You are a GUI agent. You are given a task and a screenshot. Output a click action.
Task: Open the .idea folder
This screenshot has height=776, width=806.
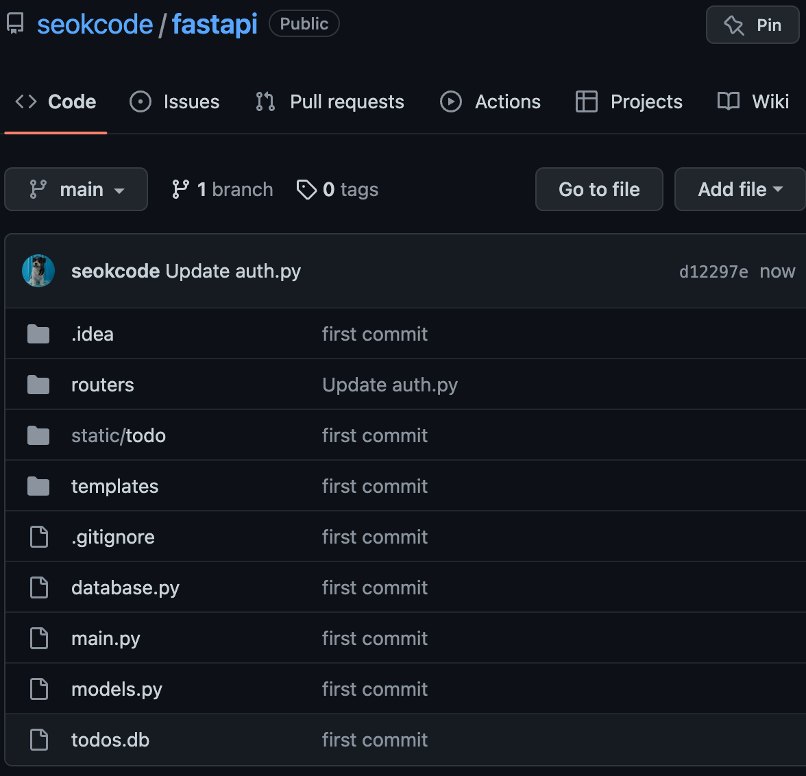pos(93,334)
